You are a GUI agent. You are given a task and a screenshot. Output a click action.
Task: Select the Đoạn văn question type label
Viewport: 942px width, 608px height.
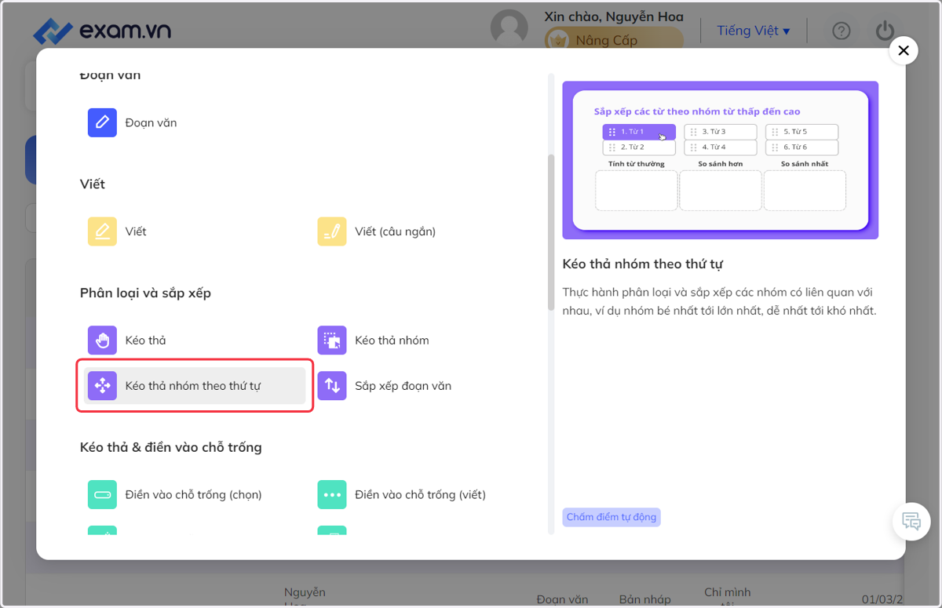[151, 122]
